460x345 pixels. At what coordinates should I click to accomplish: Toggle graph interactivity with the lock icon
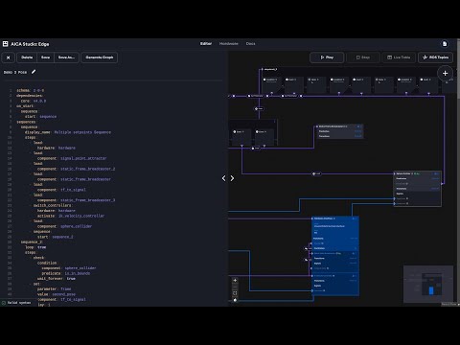pos(235,300)
